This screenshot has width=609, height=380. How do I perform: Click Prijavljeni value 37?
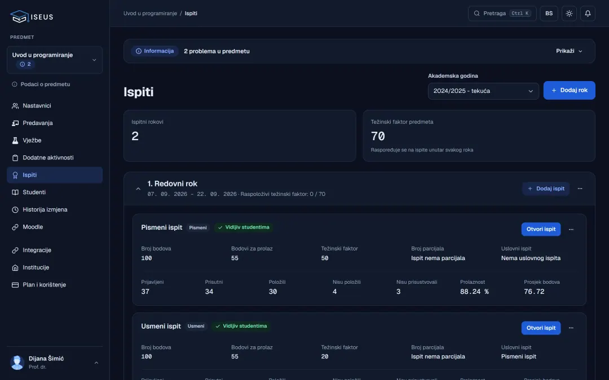pos(145,292)
